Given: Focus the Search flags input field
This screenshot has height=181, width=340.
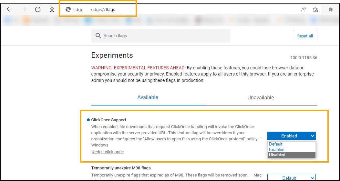Looking at the screenshot, I should click(x=165, y=36).
